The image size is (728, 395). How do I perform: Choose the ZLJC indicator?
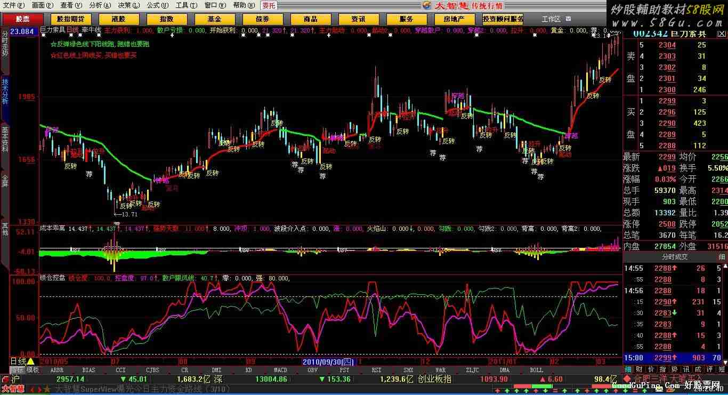[x=472, y=370]
